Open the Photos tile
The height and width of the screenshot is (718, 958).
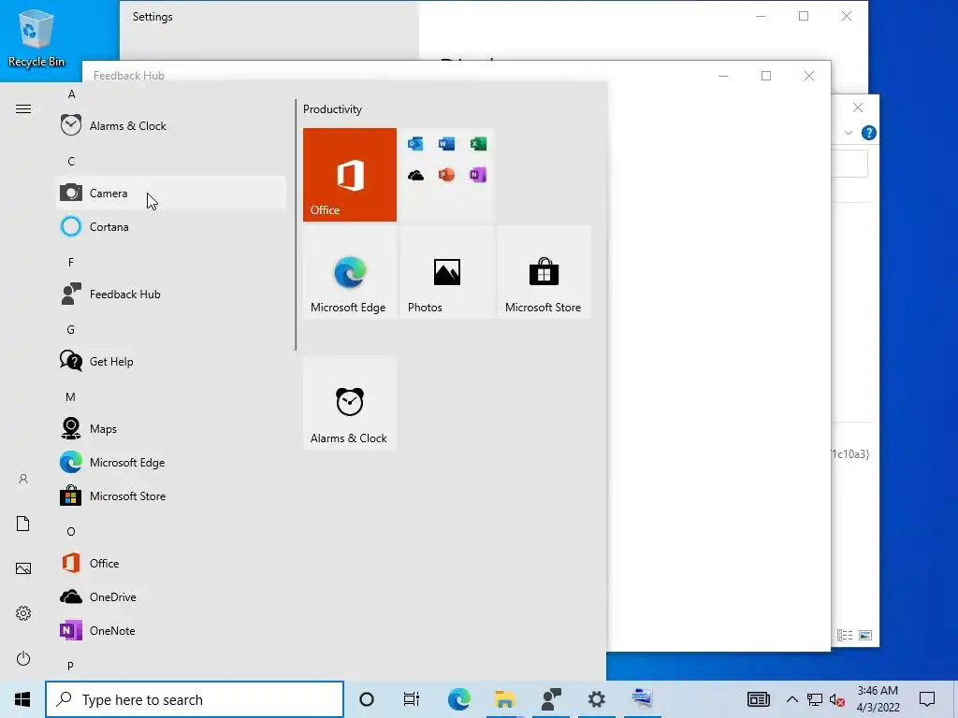(x=446, y=272)
